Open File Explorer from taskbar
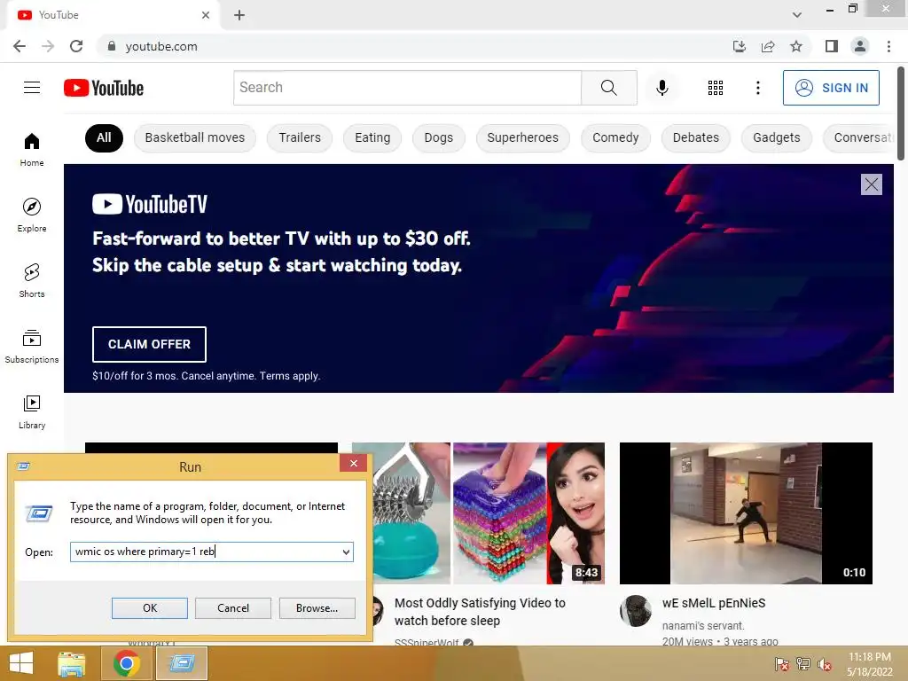This screenshot has width=908, height=681. pos(71,663)
